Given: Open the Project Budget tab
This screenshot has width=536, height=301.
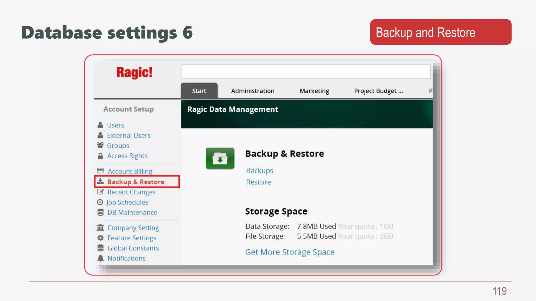Looking at the screenshot, I should 378,91.
